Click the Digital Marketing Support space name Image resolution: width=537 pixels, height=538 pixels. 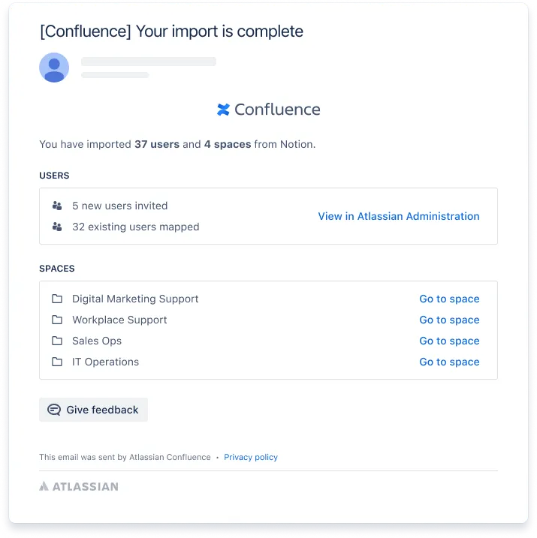(x=135, y=299)
